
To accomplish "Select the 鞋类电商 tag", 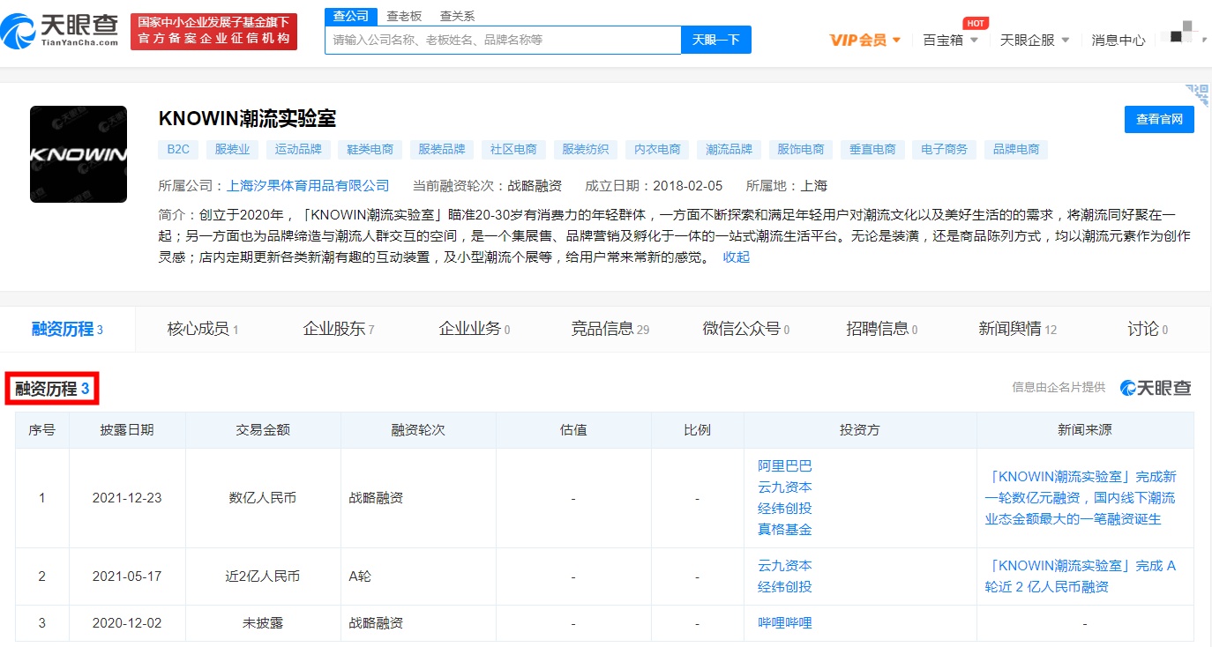I will pos(370,149).
